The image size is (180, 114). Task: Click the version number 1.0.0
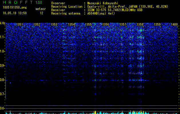coord(39,2)
